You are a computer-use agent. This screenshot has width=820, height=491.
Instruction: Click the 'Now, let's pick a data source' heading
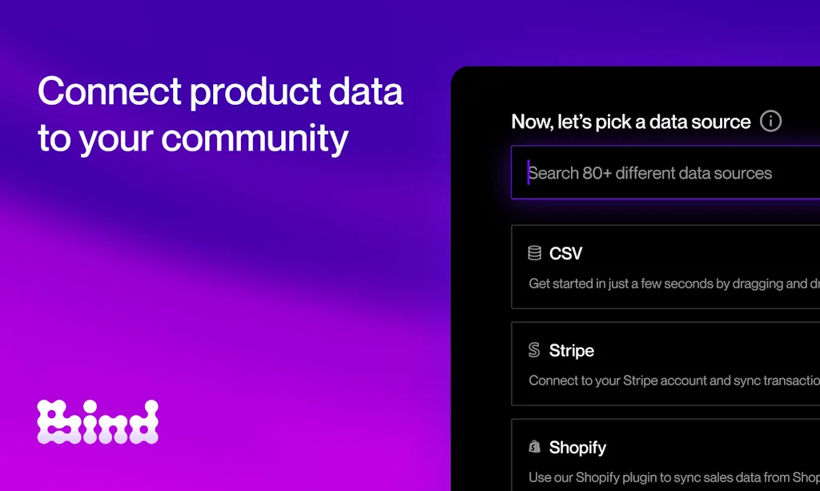tap(631, 122)
